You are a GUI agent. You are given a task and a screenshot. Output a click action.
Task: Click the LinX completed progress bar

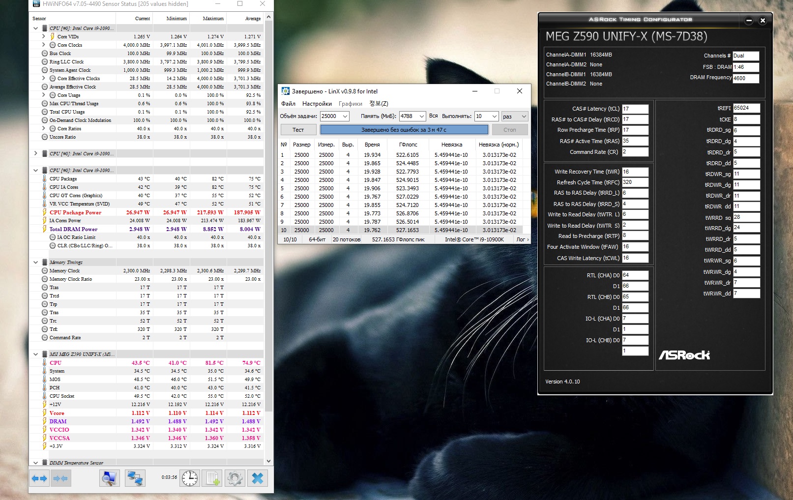tap(404, 130)
